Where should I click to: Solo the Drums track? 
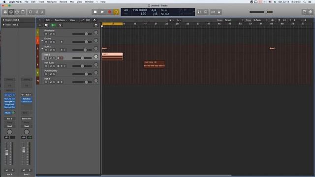point(54,42)
